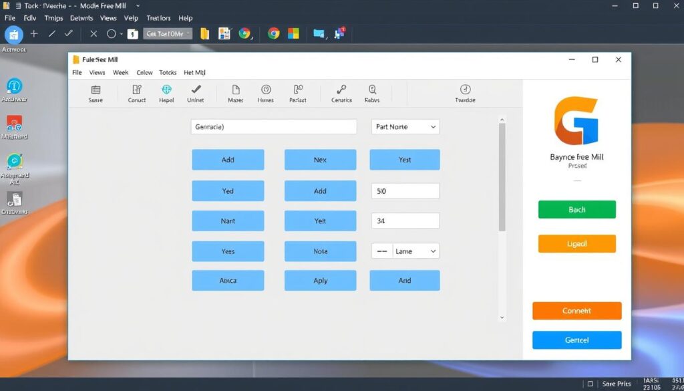This screenshot has height=391, width=684.
Task: Open the Help menu in the top menu bar
Action: pyautogui.click(x=186, y=18)
